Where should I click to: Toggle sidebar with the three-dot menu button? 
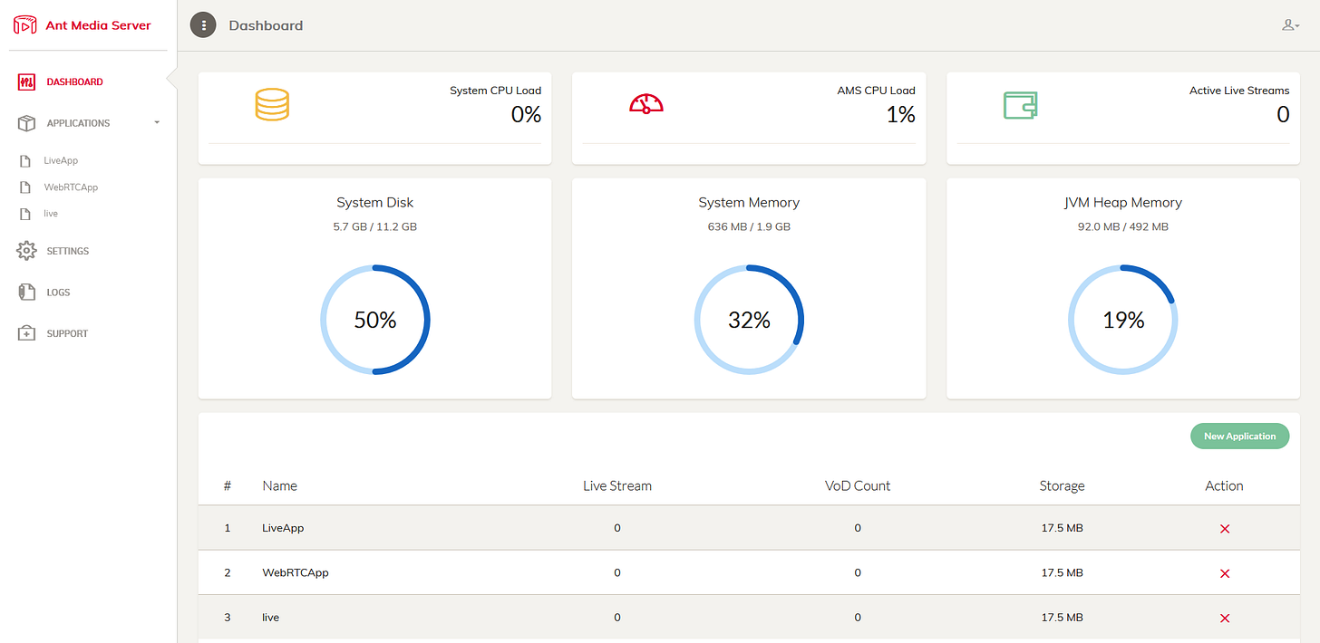click(x=203, y=25)
